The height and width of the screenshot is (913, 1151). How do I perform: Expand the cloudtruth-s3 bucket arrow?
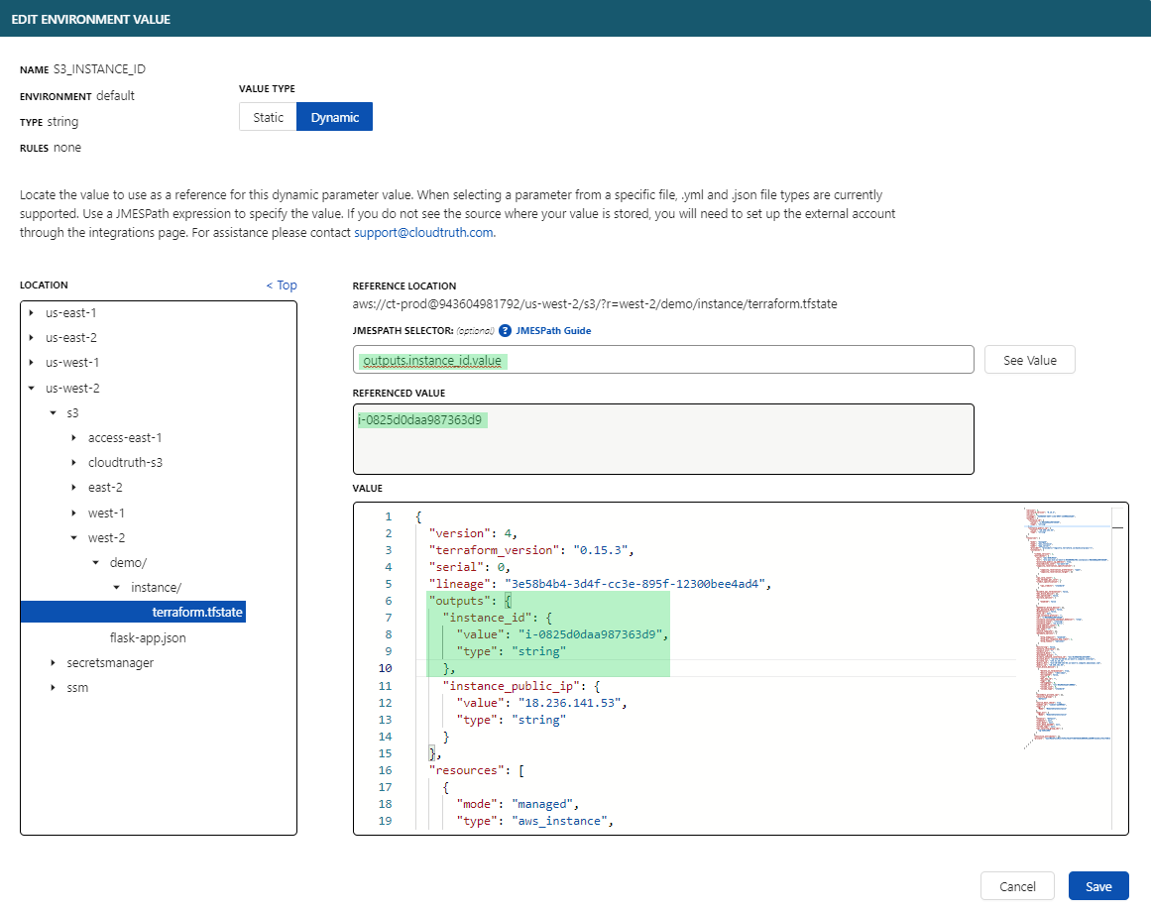[x=73, y=463]
